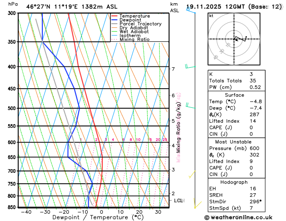Click the 'Mixing Ratio' legend entry
The width and height of the screenshot is (286, 221).
click(135, 40)
